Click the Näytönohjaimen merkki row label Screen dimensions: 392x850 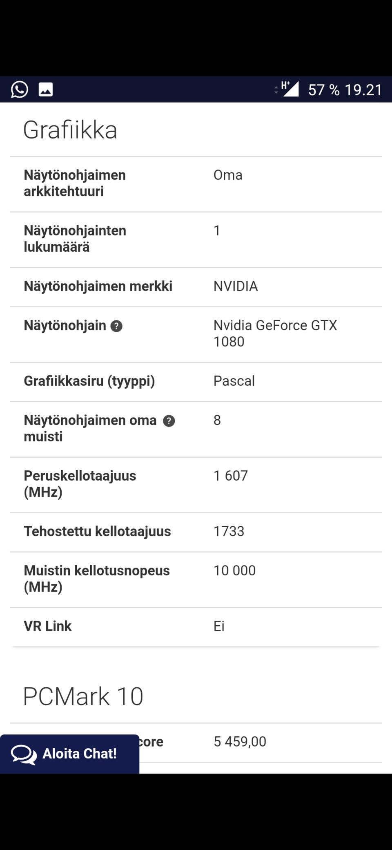point(98,286)
